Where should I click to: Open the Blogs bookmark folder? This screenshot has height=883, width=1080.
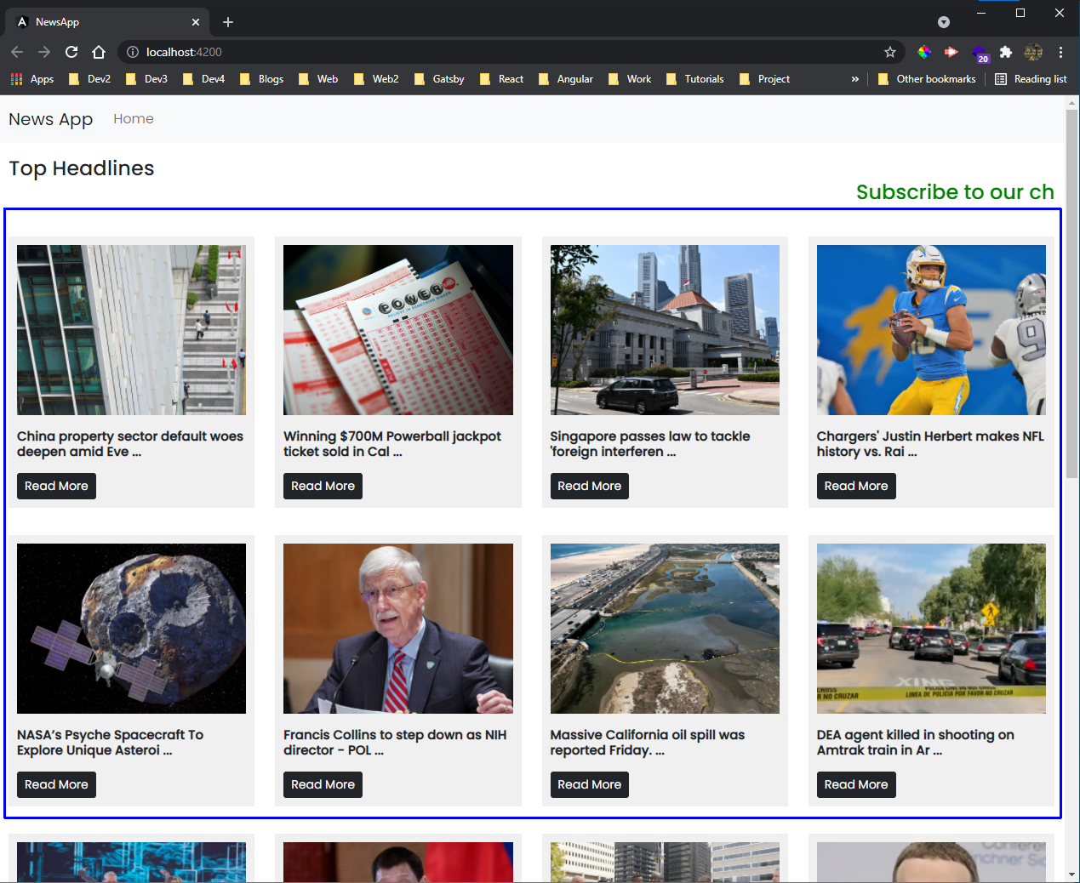point(262,79)
